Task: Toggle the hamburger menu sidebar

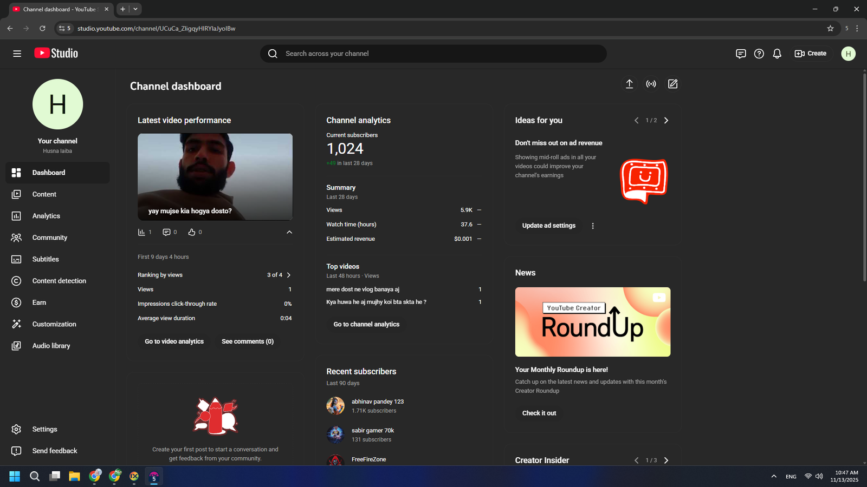Action: pos(17,54)
